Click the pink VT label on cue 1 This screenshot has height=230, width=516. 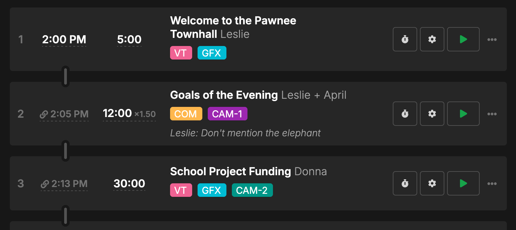pos(181,53)
